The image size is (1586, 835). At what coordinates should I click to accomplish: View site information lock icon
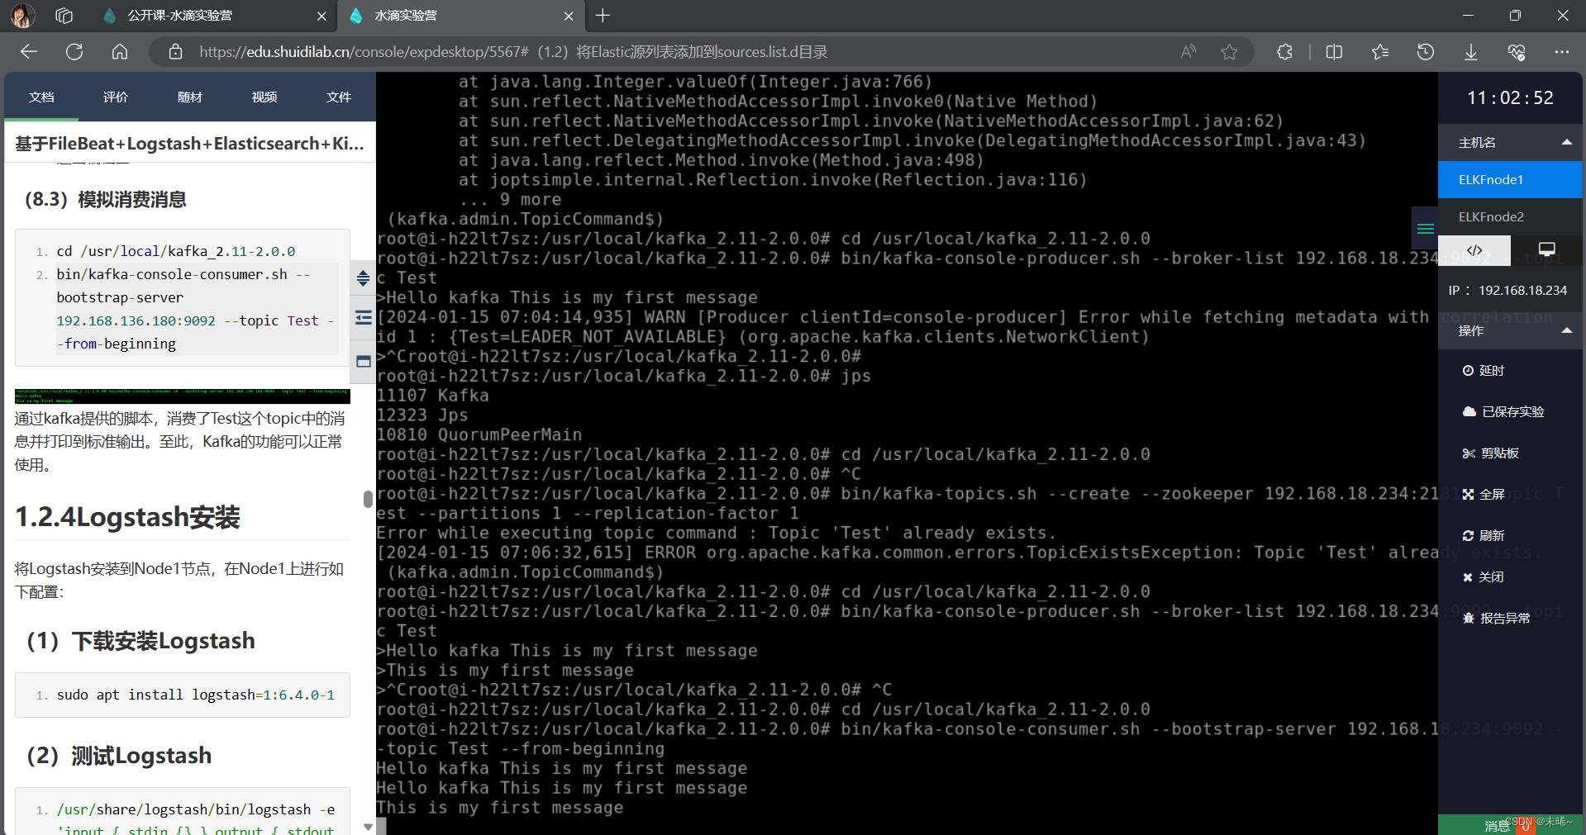tap(175, 52)
